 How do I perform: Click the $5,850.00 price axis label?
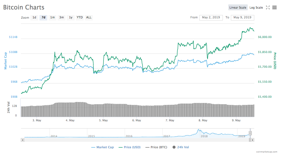(x=265, y=52)
